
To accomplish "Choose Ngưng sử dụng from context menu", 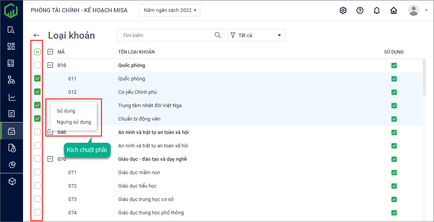I will [x=74, y=122].
